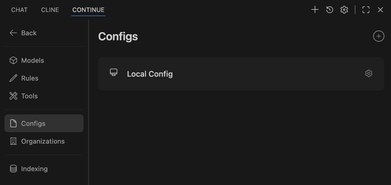This screenshot has width=391, height=185.
Task: Select the Indexing database icon
Action: tap(13, 169)
